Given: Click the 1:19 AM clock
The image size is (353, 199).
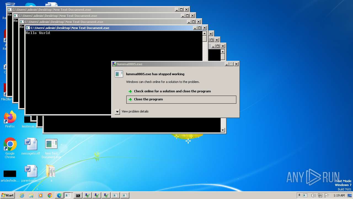Looking at the screenshot, I should pyautogui.click(x=339, y=195).
